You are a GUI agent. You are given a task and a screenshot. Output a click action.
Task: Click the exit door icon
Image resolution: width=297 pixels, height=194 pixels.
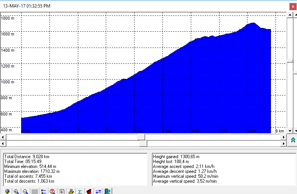107,191
